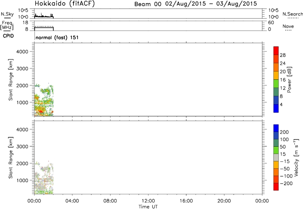
Task: Click the '3000' tick of the velocity panel
Action: pos(22,146)
